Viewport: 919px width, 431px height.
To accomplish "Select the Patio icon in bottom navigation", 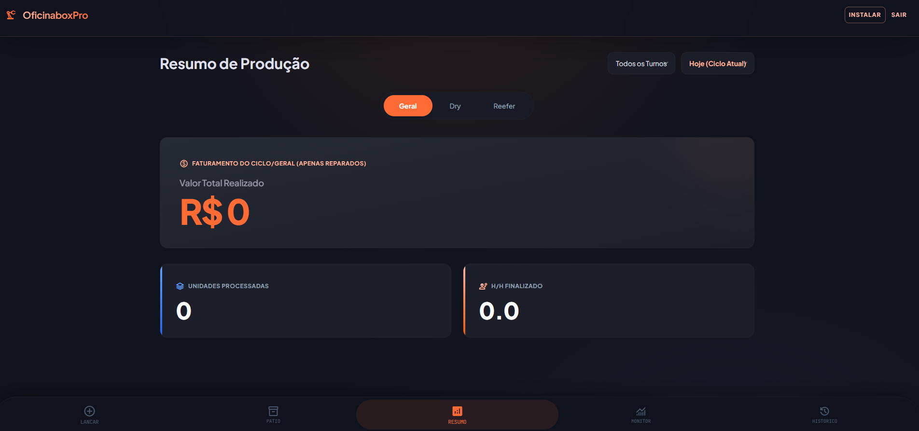I will tap(273, 411).
